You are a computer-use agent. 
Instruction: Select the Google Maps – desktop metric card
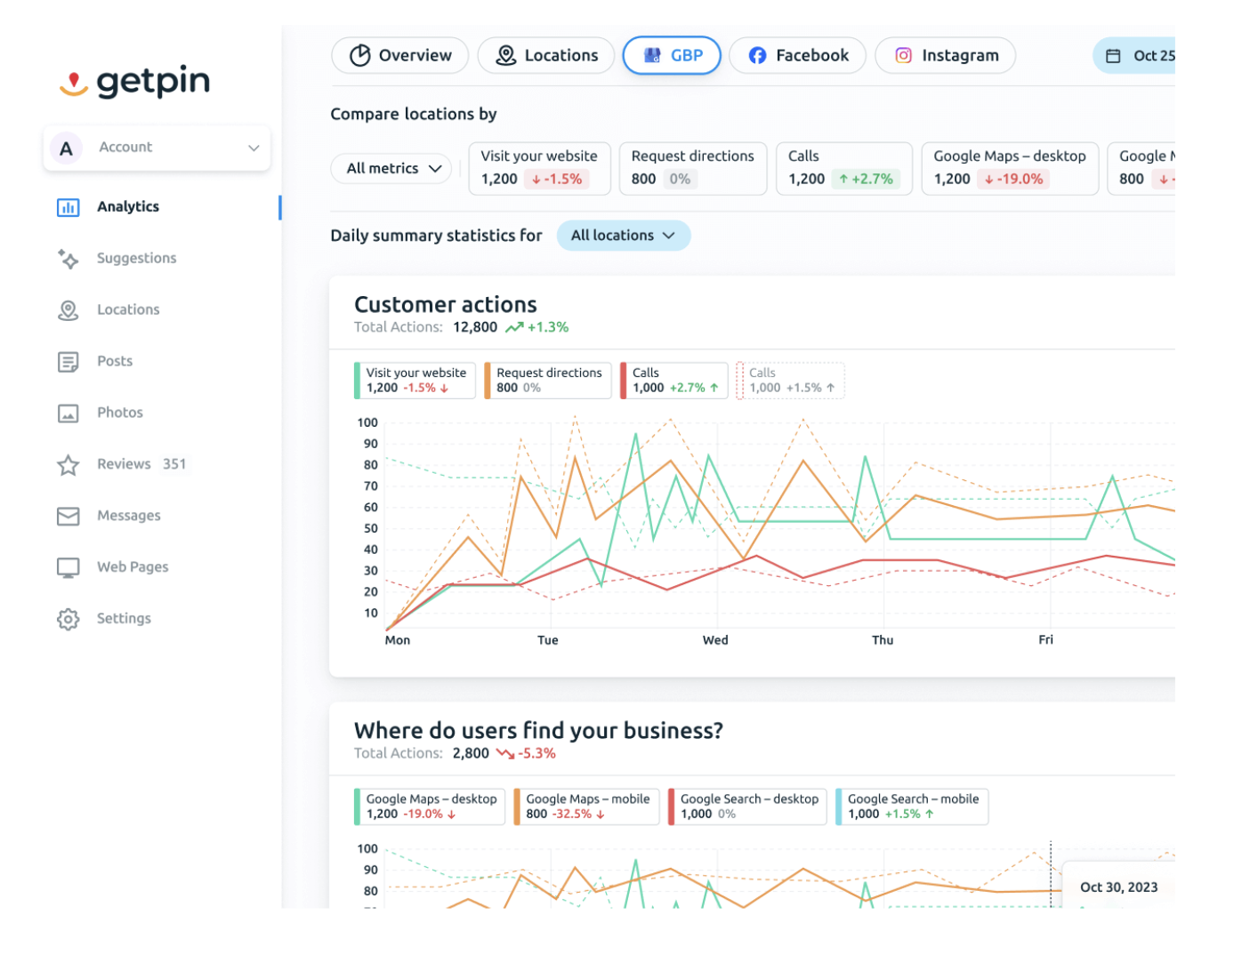tap(1009, 167)
